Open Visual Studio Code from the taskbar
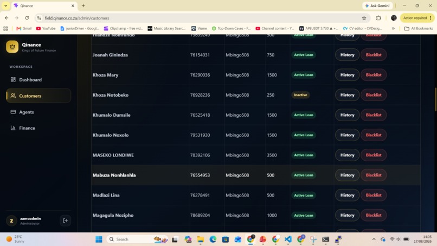Image resolution: width=437 pixels, height=246 pixels. [x=288, y=239]
